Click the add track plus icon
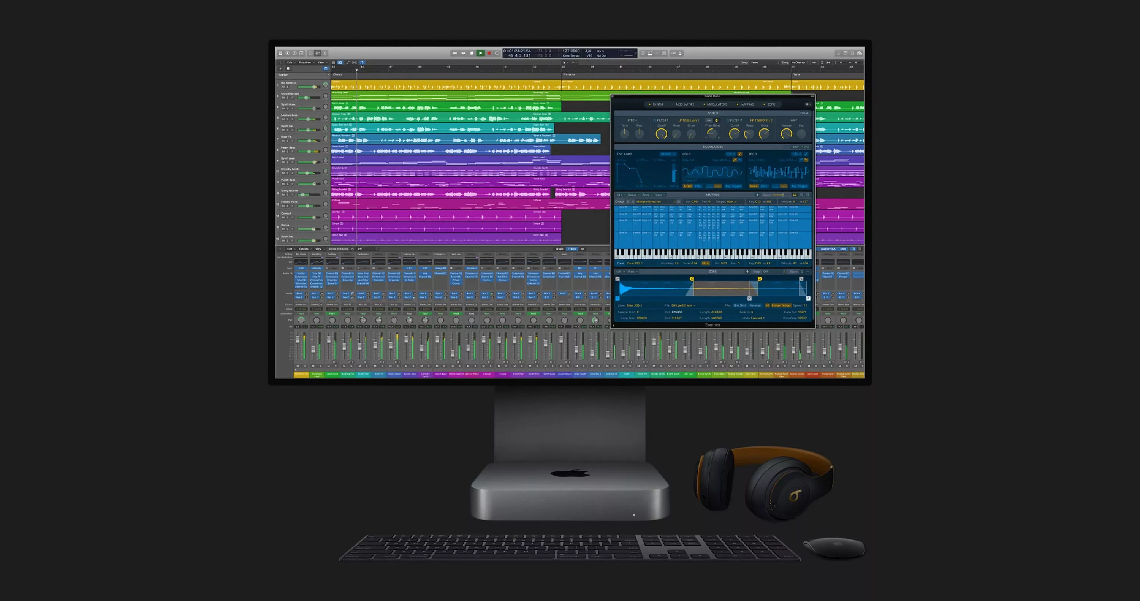Image resolution: width=1140 pixels, height=601 pixels. point(280,69)
